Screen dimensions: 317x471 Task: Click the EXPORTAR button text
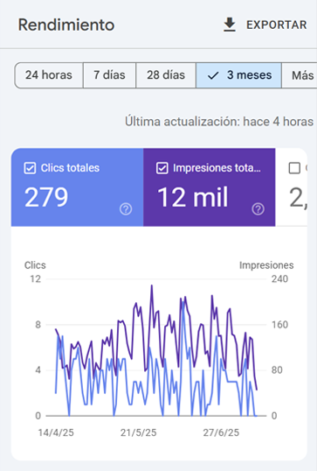pyautogui.click(x=277, y=25)
